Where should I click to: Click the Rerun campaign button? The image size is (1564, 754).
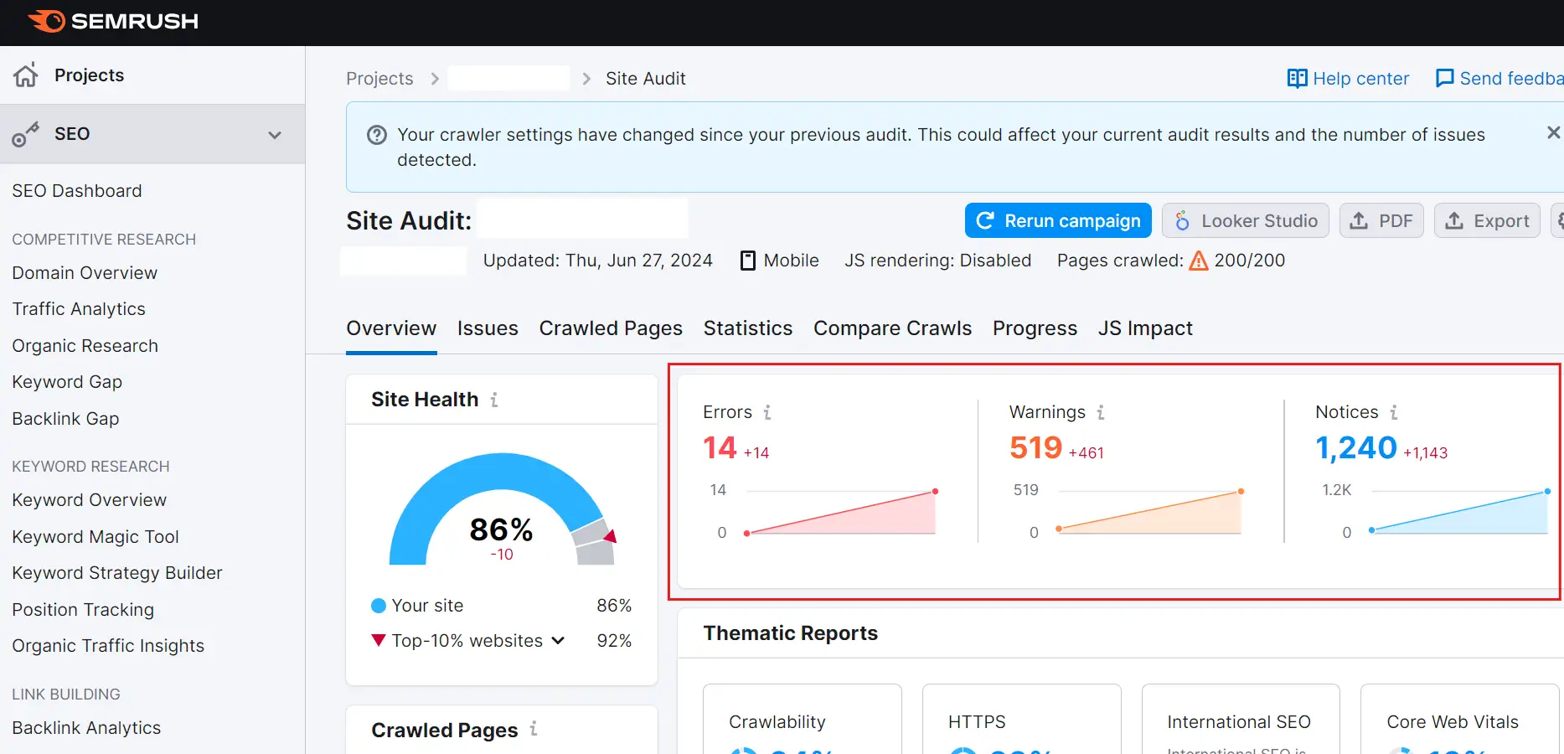pos(1058,221)
